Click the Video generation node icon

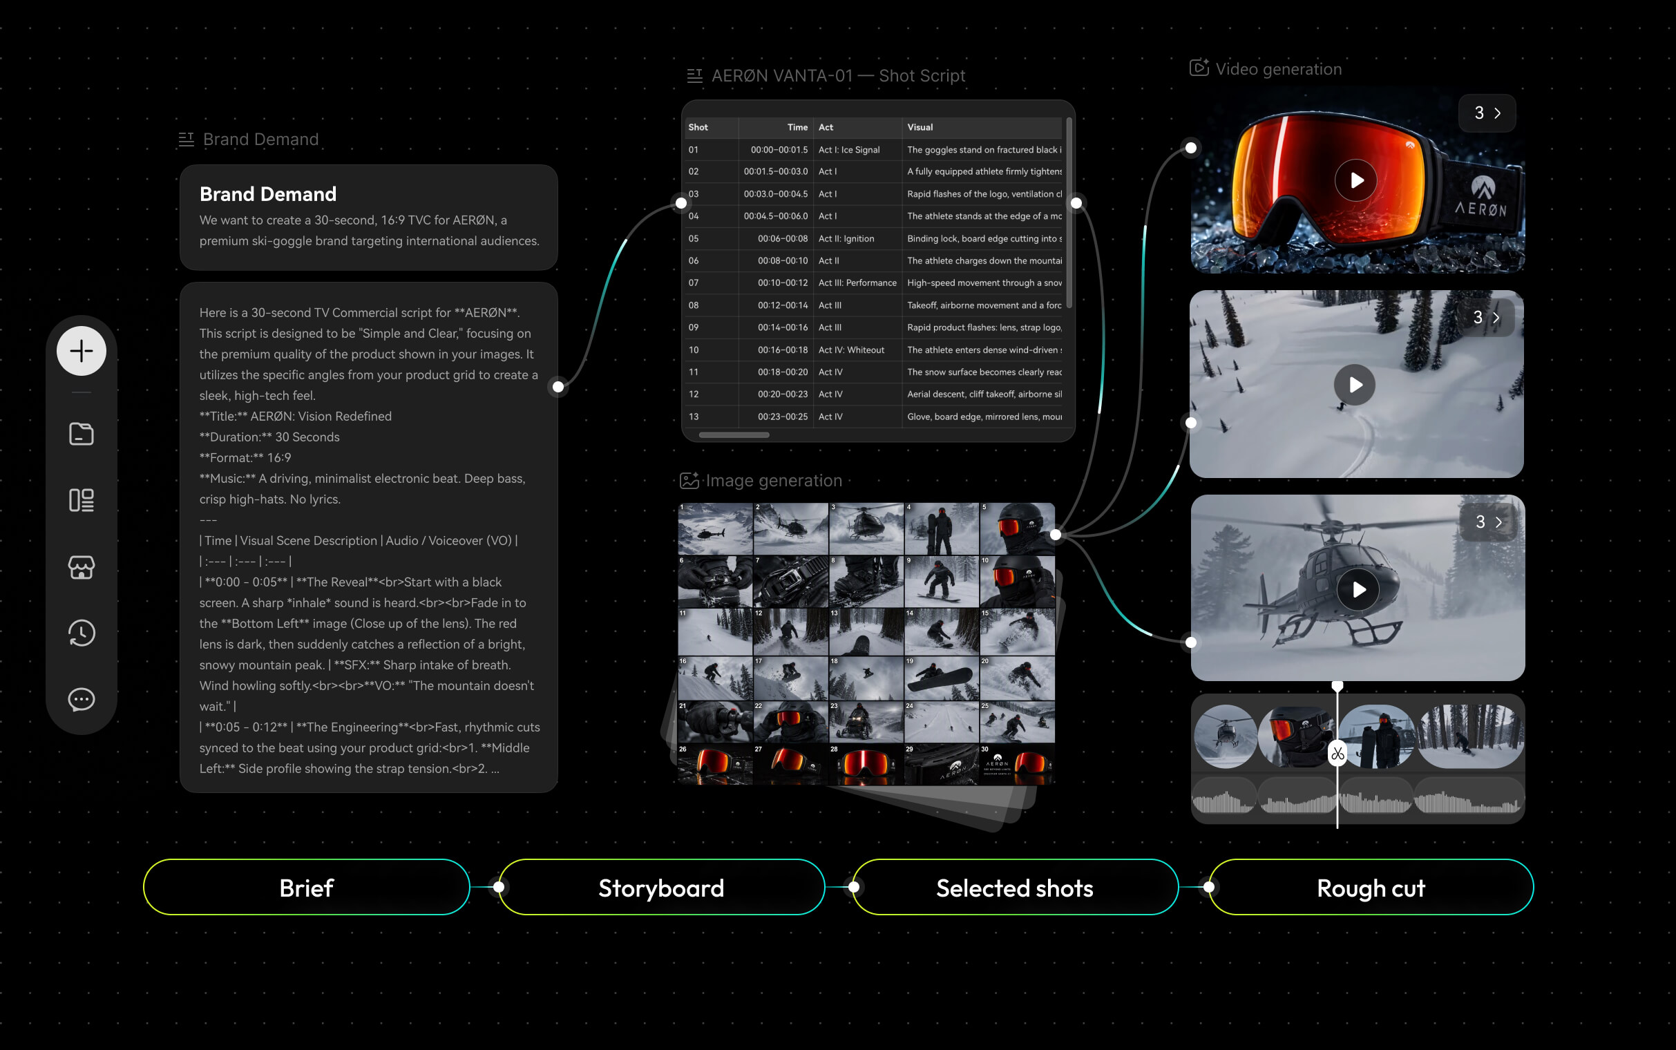(x=1199, y=68)
